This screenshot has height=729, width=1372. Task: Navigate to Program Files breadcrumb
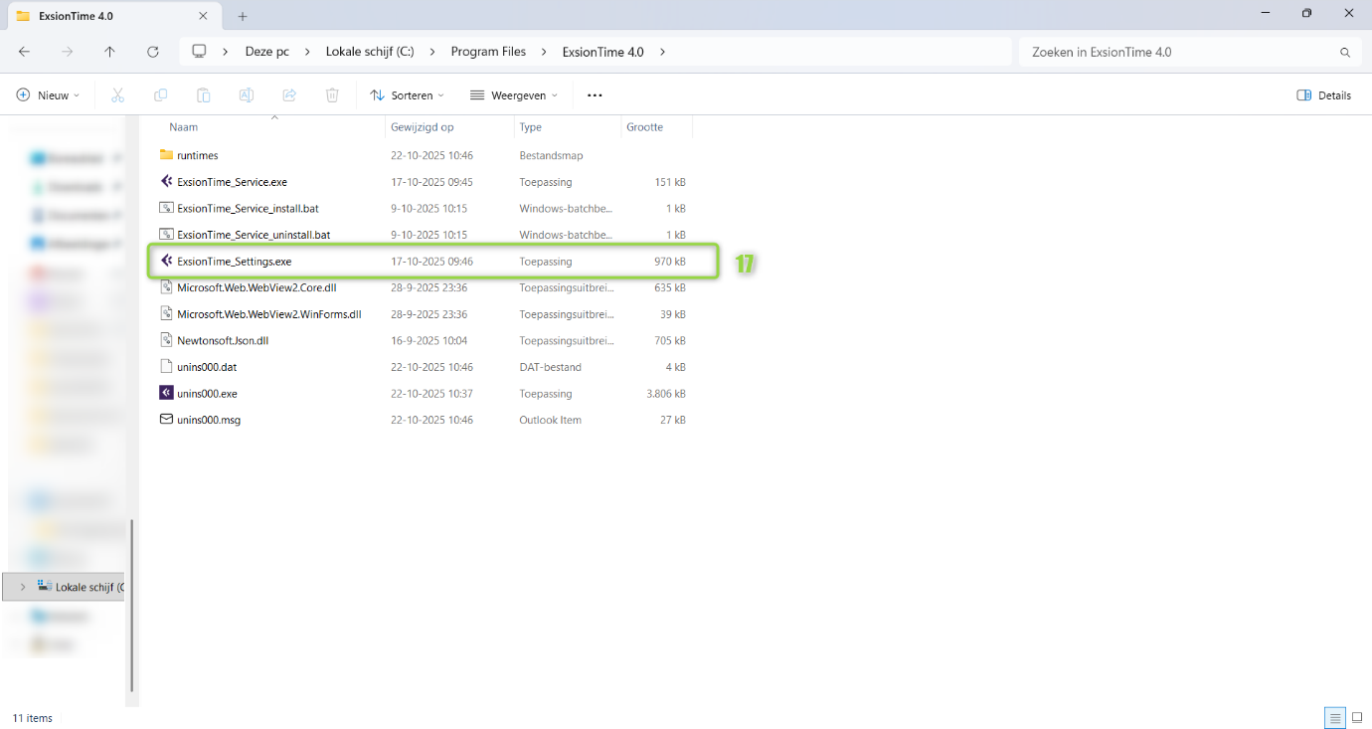[488, 52]
